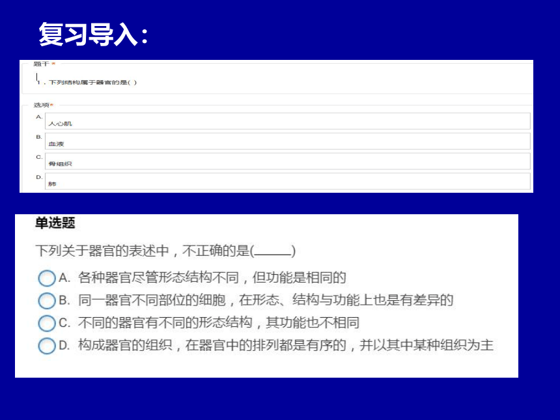Click option B field containing 血液
Image resolution: width=560 pixels, height=420 pixels.
[x=288, y=141]
